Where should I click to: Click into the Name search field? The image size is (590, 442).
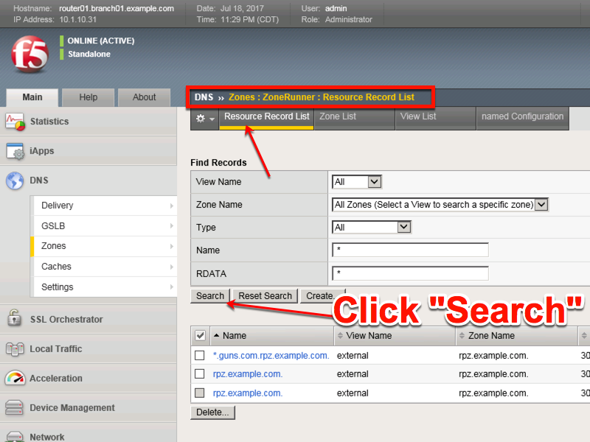(x=410, y=250)
